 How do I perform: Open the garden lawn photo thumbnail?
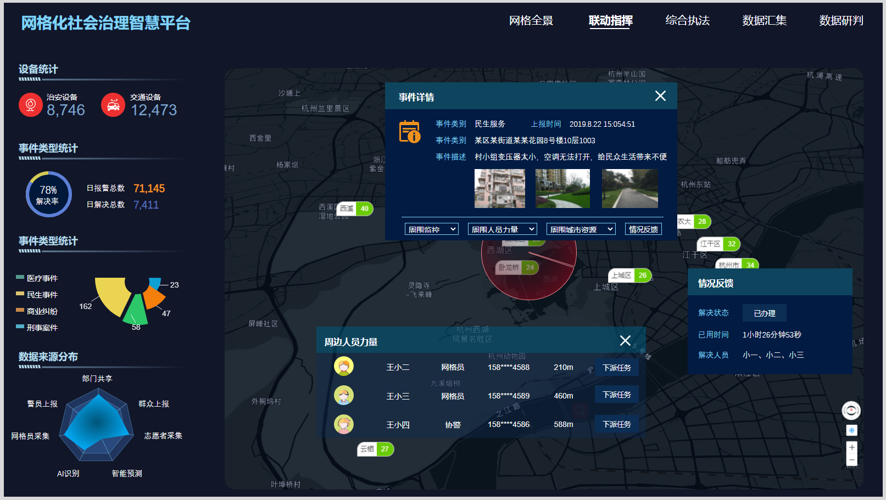(x=562, y=188)
